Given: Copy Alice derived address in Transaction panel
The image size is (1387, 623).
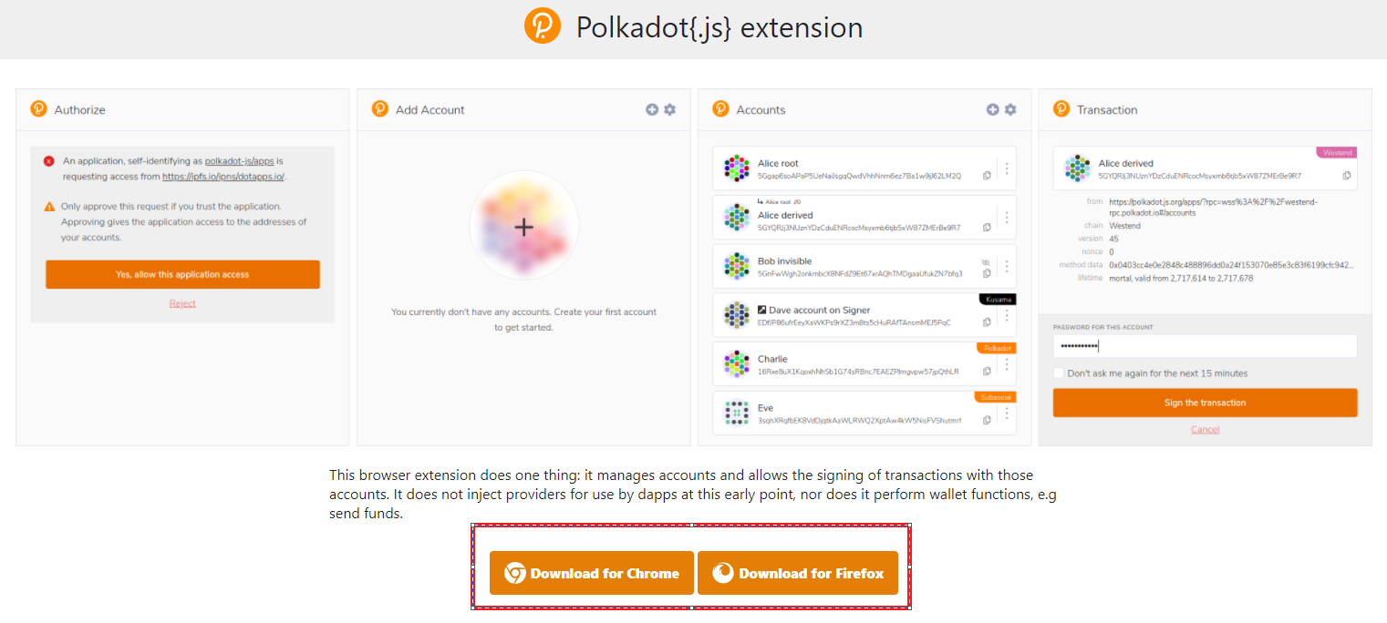Looking at the screenshot, I should tap(1347, 176).
